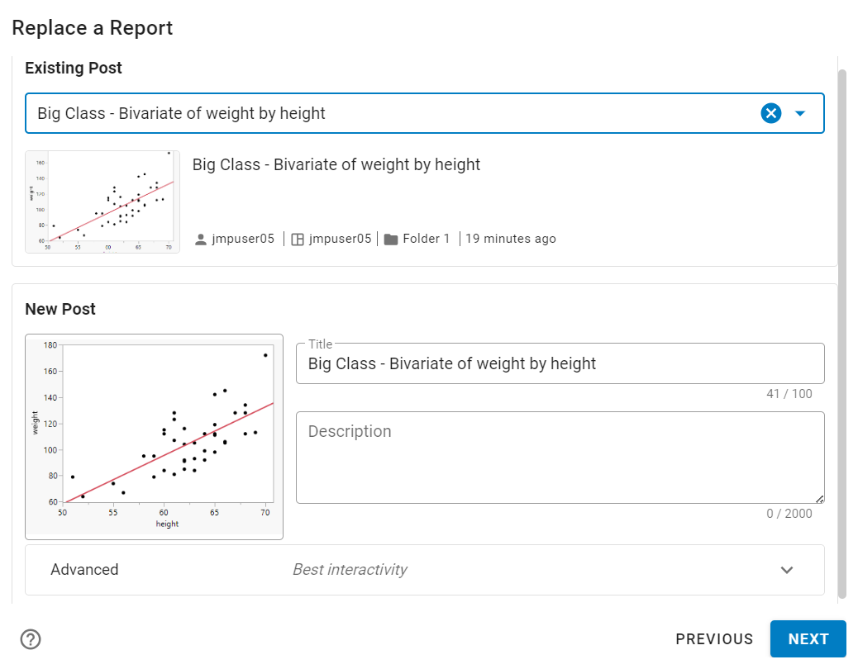Open the Existing Post dropdown arrow

pyautogui.click(x=799, y=113)
